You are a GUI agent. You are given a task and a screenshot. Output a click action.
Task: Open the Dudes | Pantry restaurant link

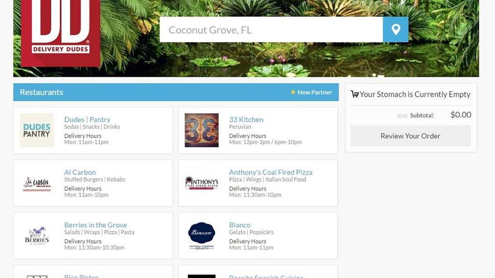87,119
